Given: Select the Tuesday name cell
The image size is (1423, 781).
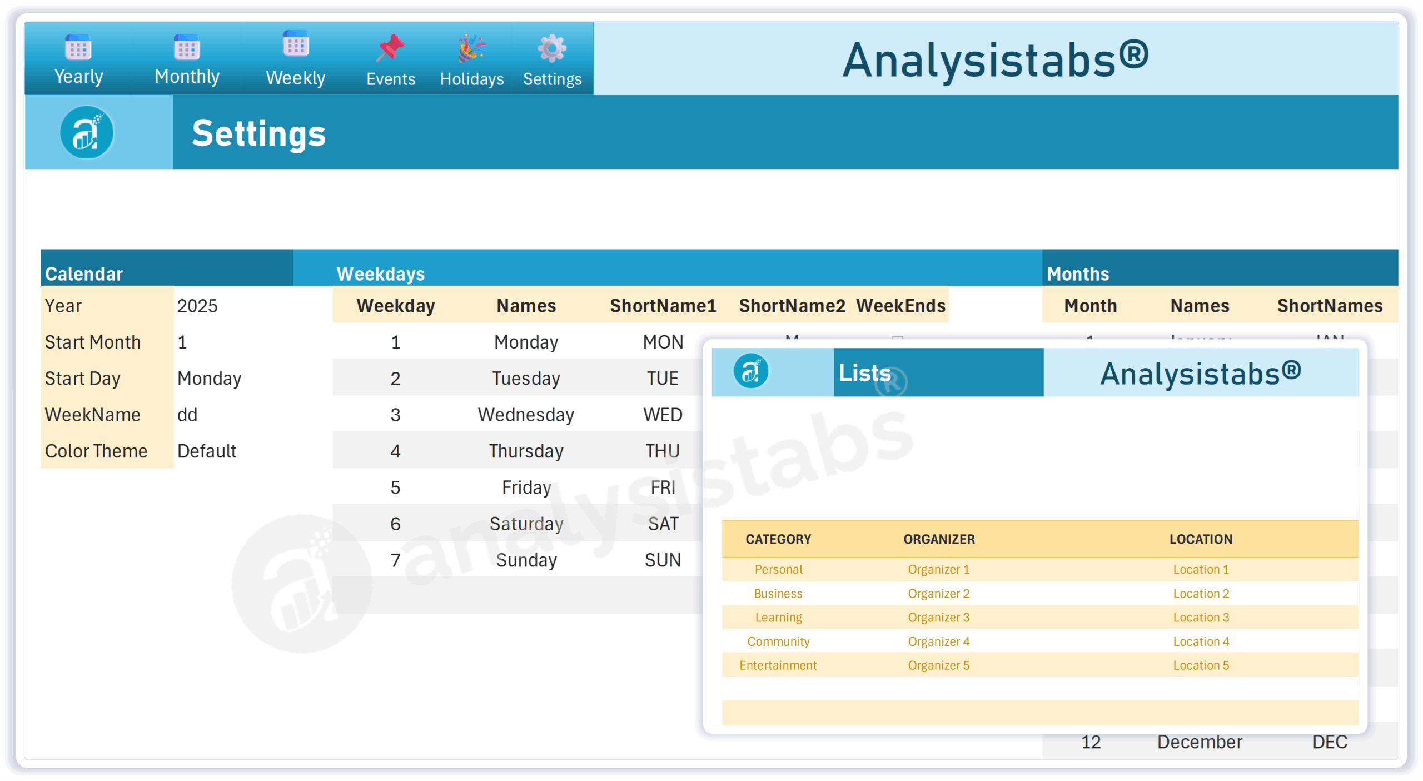Looking at the screenshot, I should (x=526, y=379).
